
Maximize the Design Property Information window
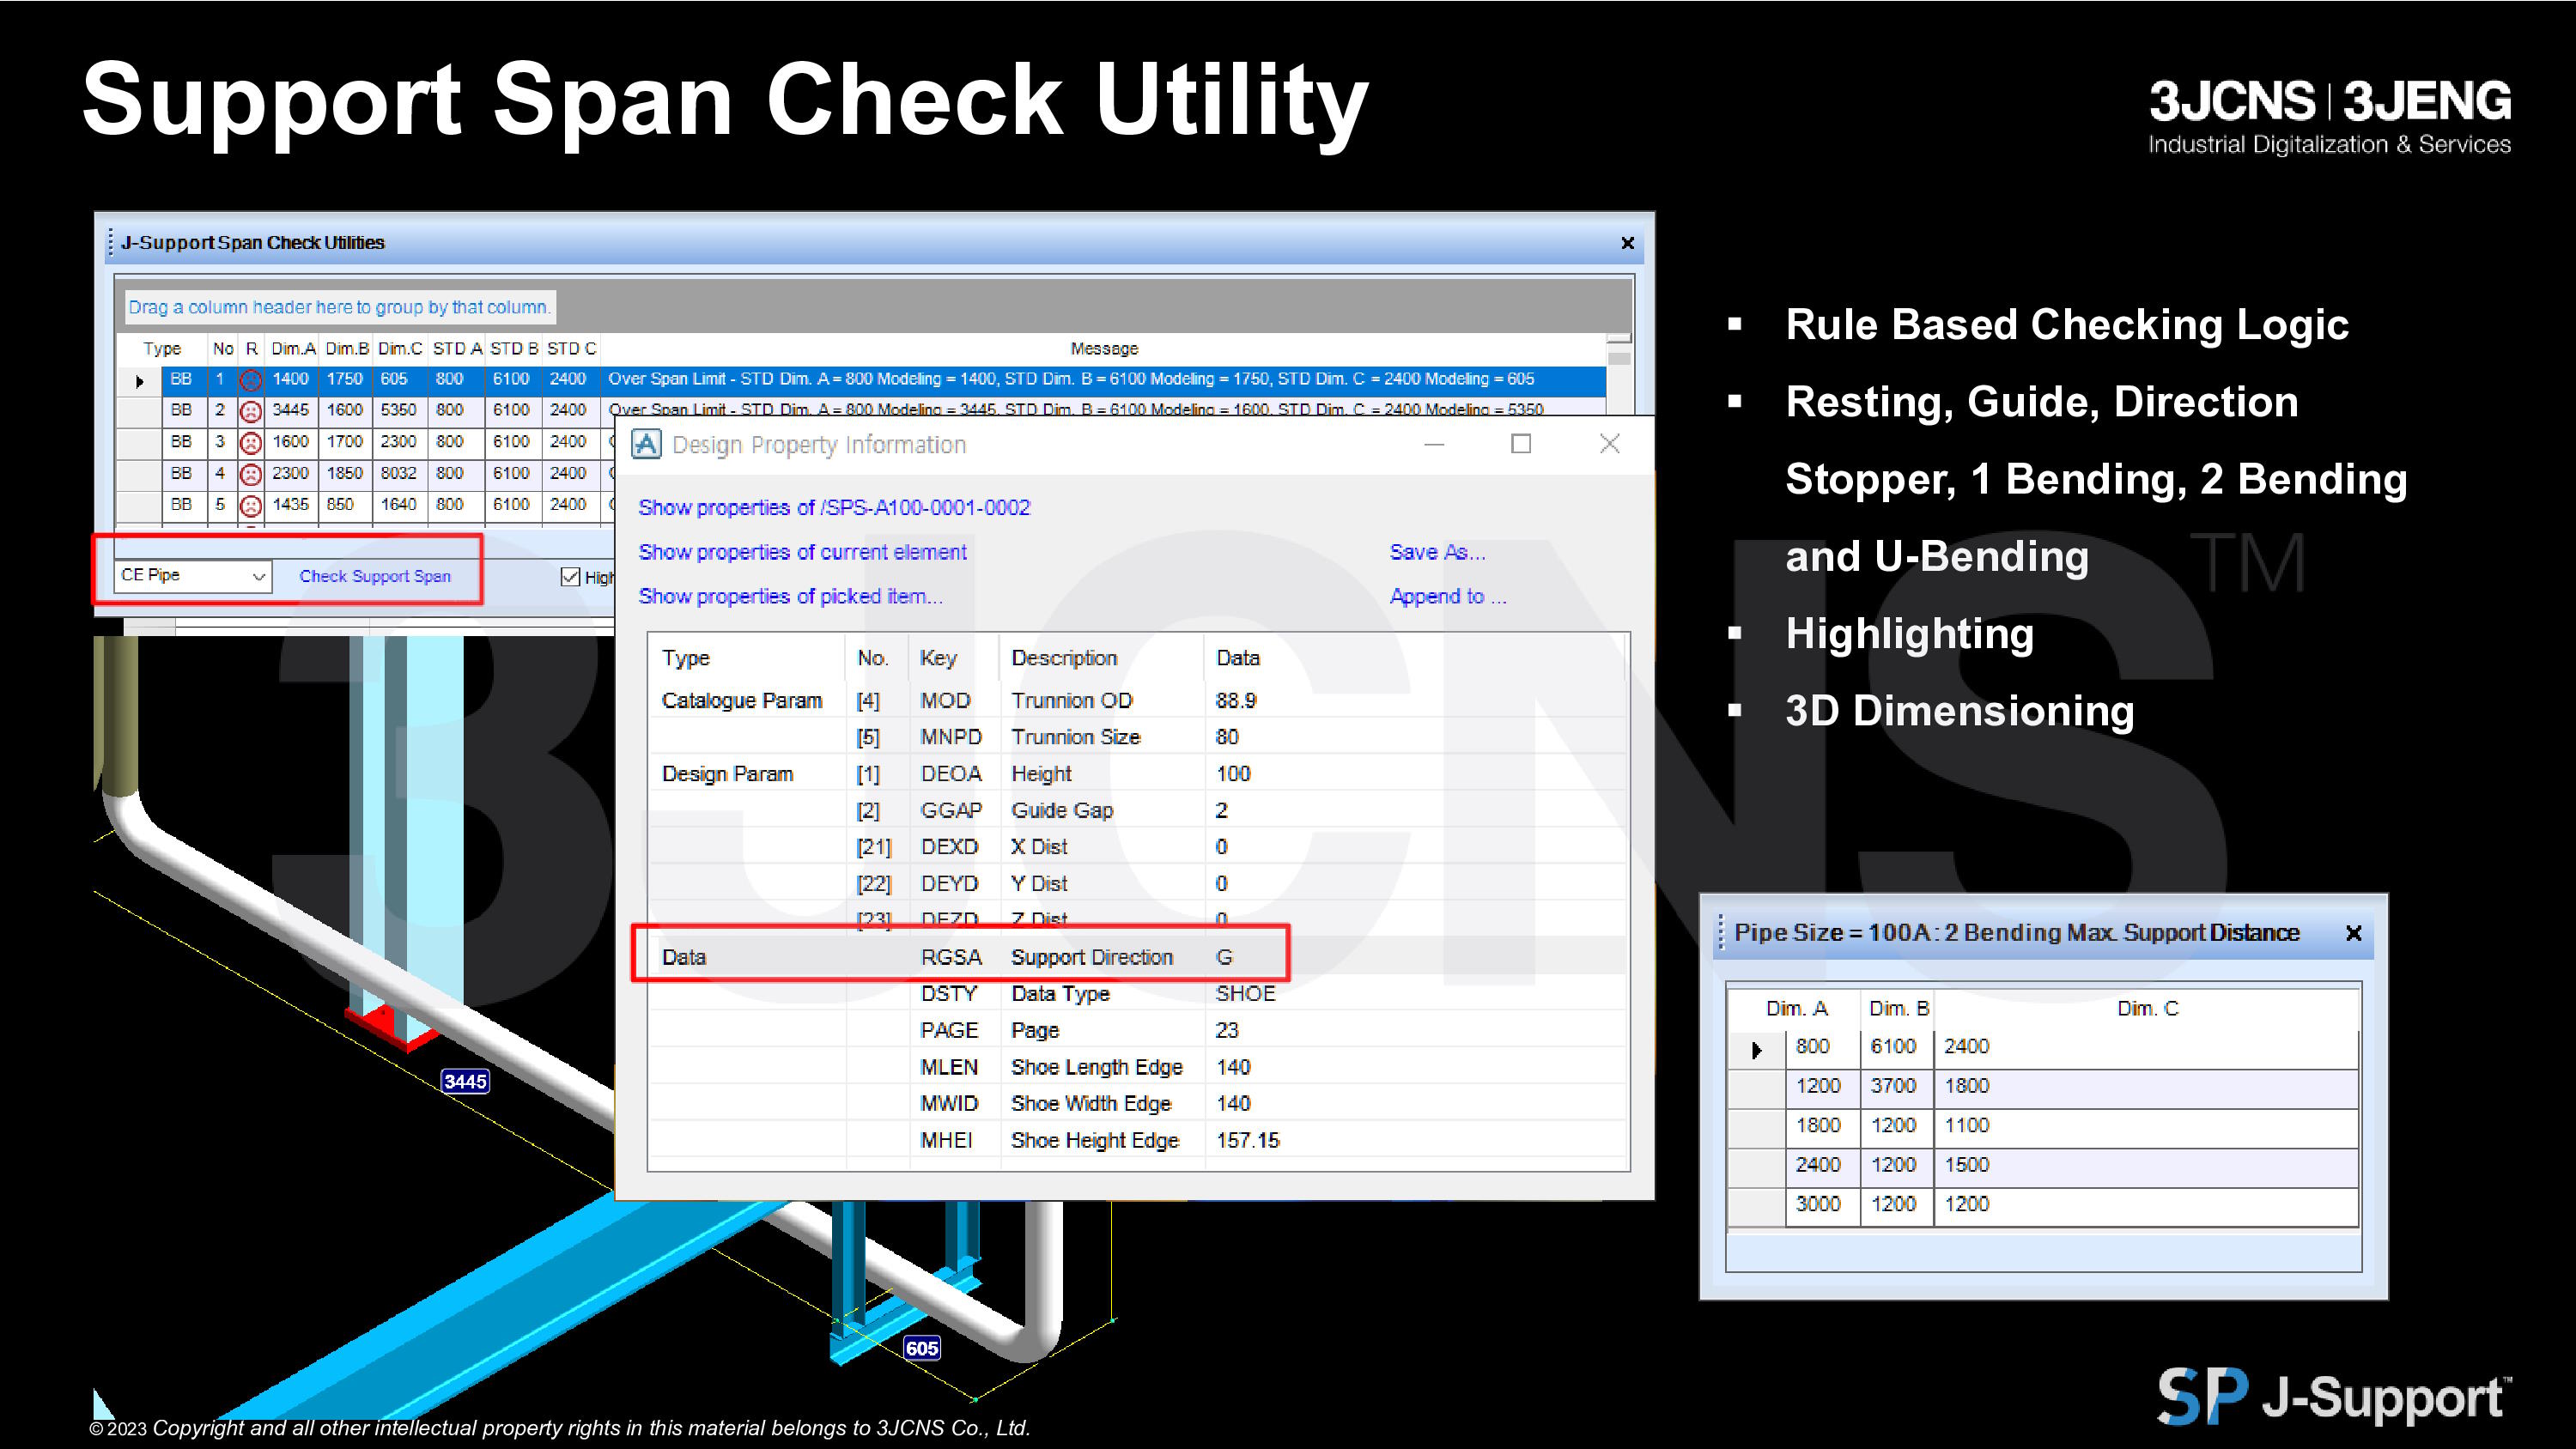[x=1521, y=444]
